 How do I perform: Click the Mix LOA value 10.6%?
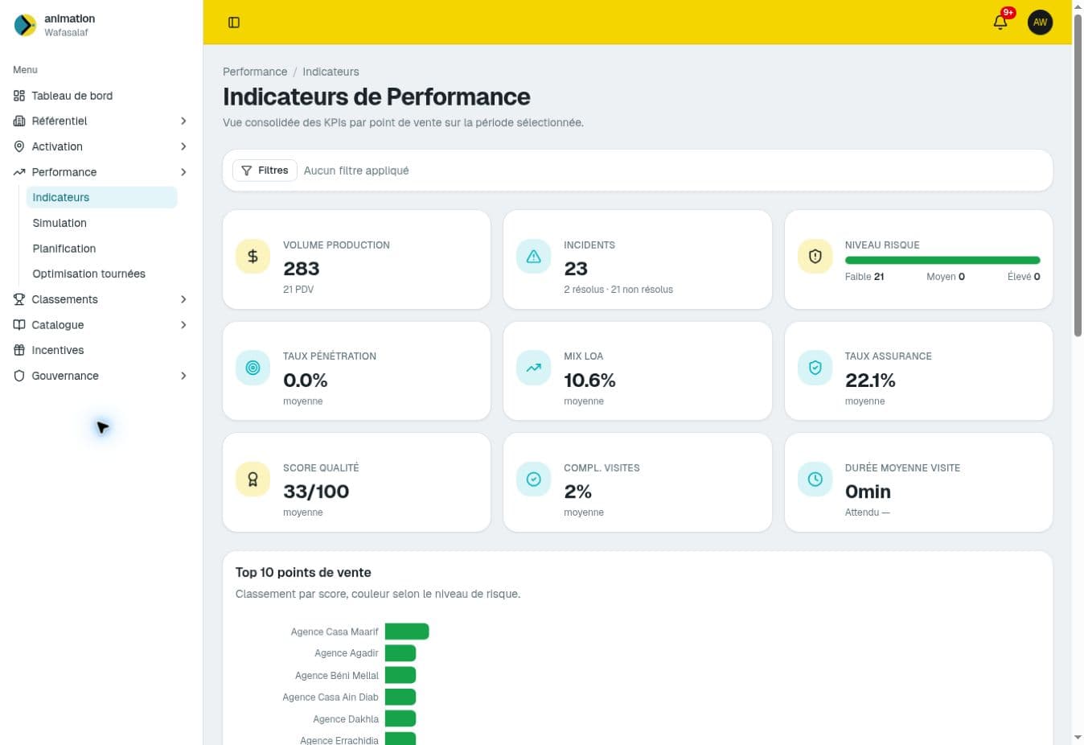pos(589,380)
